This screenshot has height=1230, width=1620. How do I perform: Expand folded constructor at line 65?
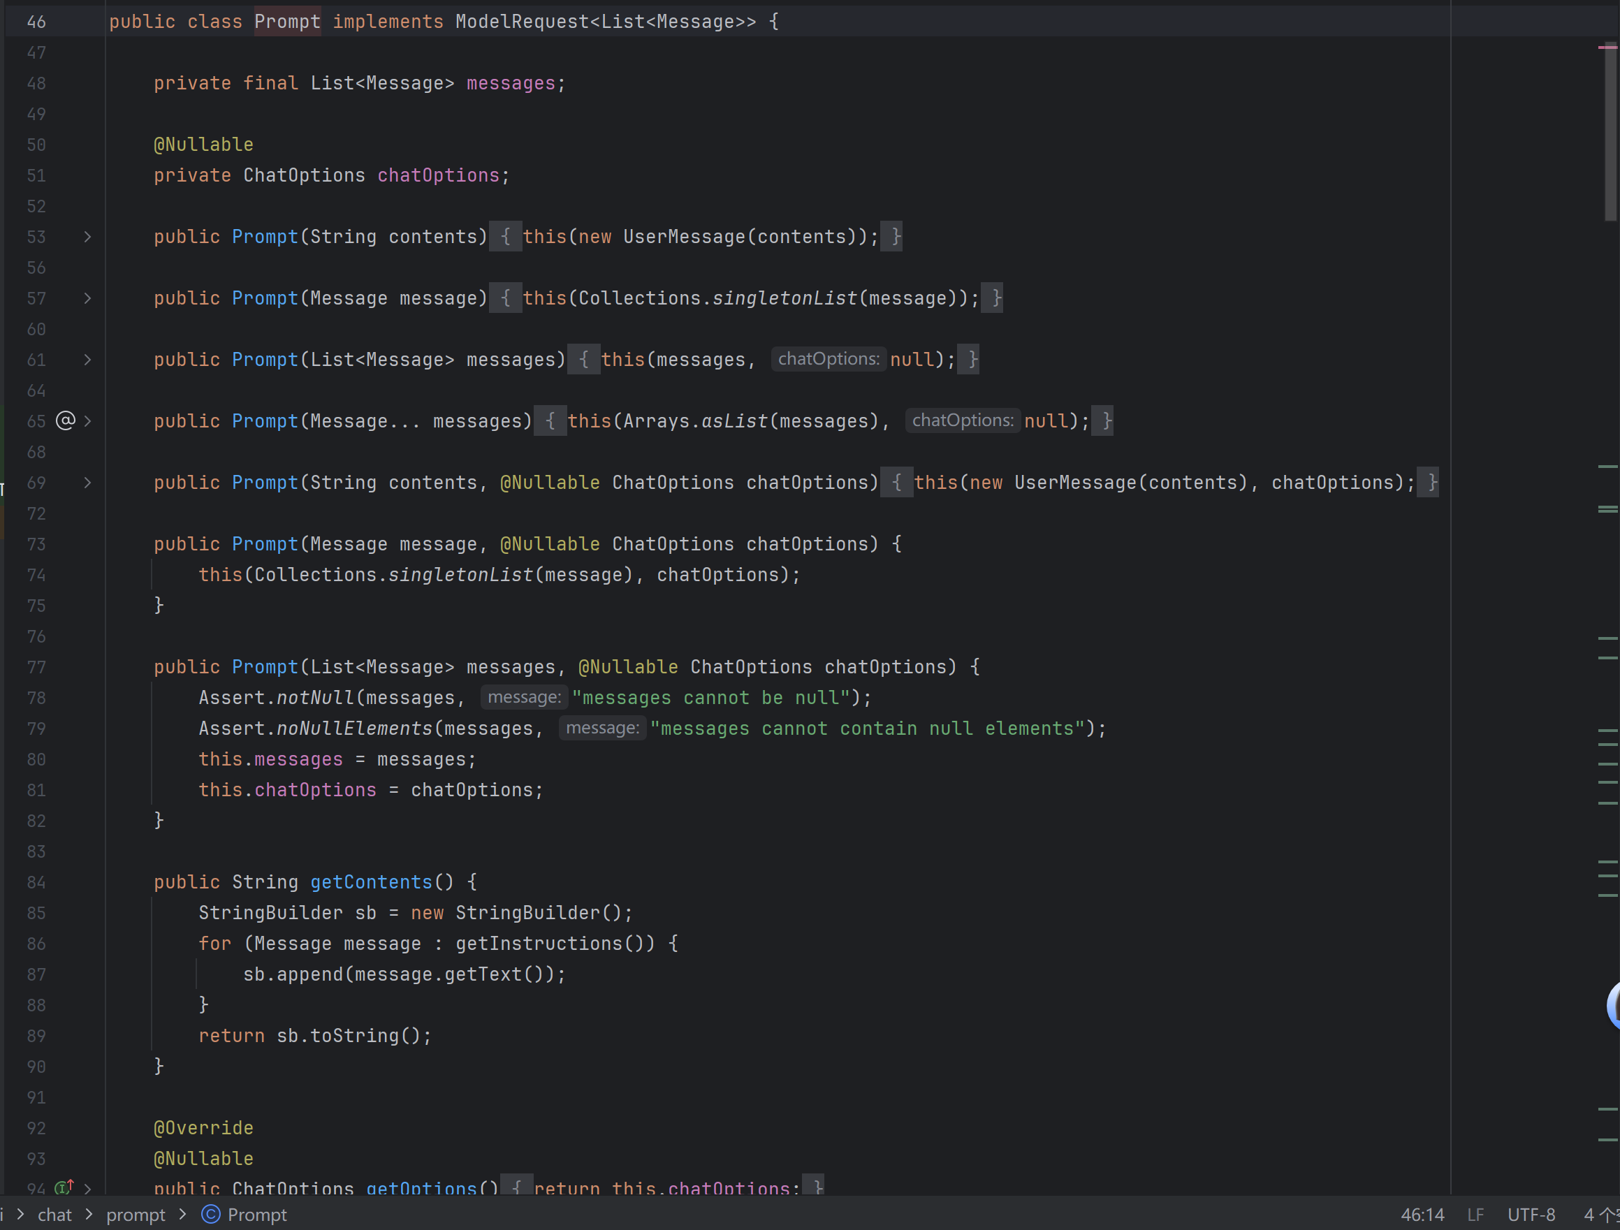[87, 421]
